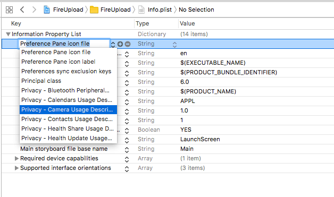Open FireUpload project breadcrumb
Viewport: 334px width, 197px height.
(68, 10)
